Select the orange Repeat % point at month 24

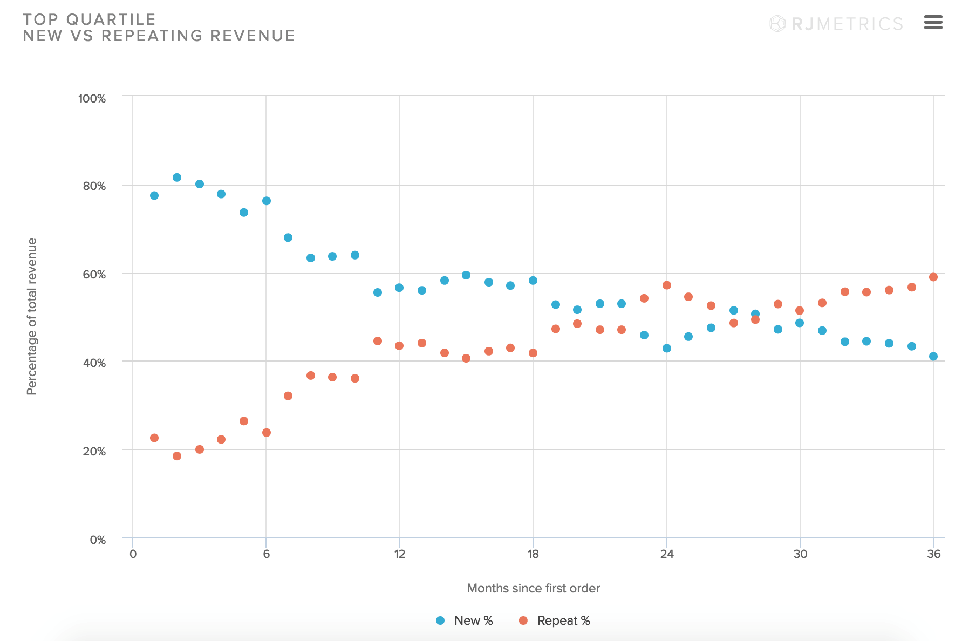click(667, 285)
